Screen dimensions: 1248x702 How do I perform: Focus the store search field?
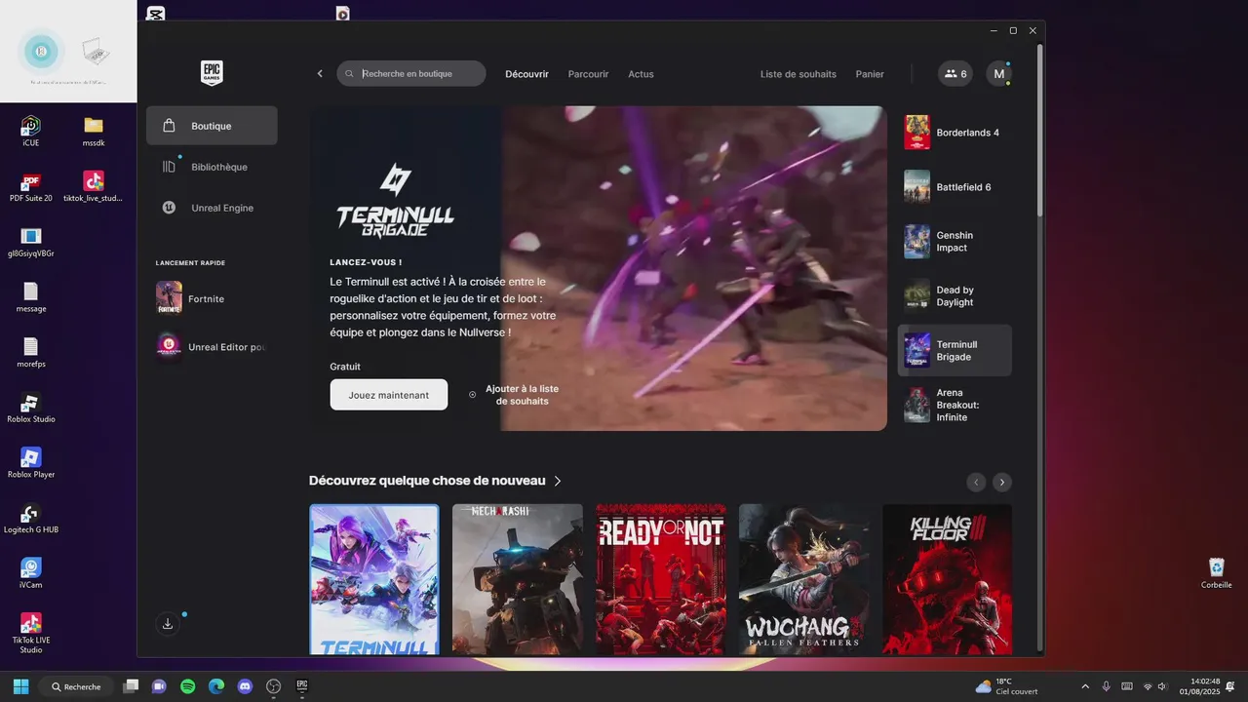(x=410, y=73)
